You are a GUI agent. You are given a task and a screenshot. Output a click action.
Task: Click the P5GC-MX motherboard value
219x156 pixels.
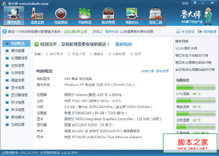tap(92, 101)
